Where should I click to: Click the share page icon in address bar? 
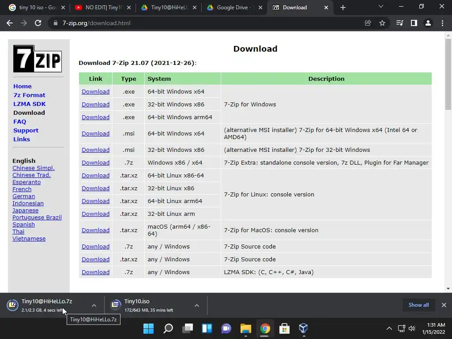click(x=368, y=23)
